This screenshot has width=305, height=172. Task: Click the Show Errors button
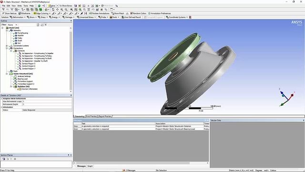point(66,6)
